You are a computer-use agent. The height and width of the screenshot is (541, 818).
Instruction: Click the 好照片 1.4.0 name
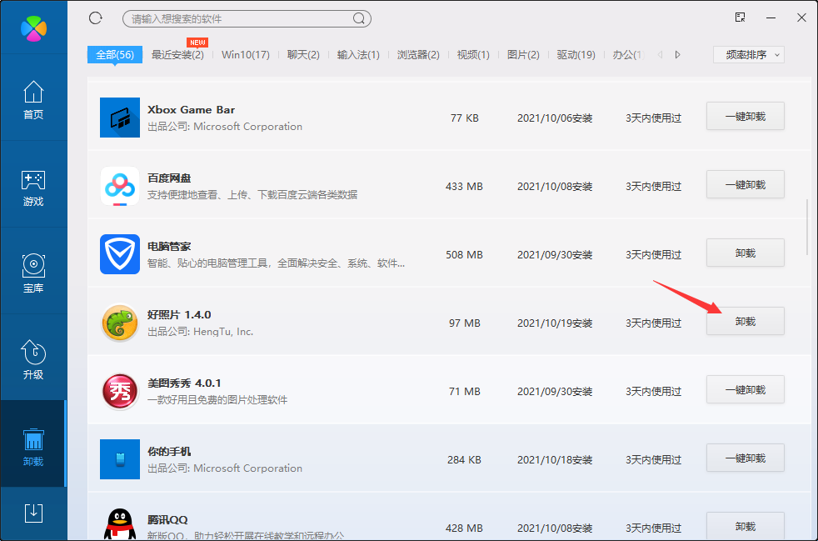(x=179, y=315)
